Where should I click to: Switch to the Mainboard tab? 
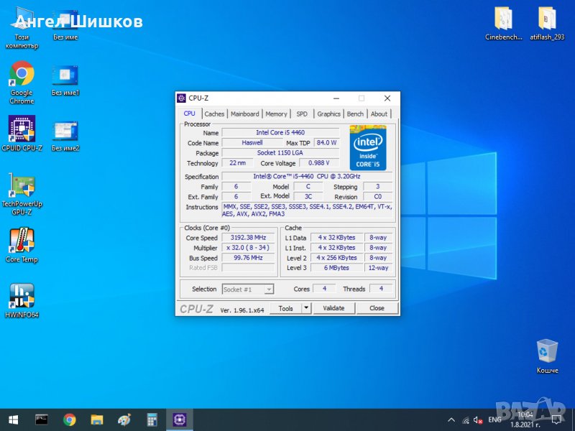(x=244, y=113)
